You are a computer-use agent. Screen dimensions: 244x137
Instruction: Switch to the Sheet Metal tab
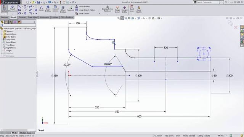tap(33, 18)
